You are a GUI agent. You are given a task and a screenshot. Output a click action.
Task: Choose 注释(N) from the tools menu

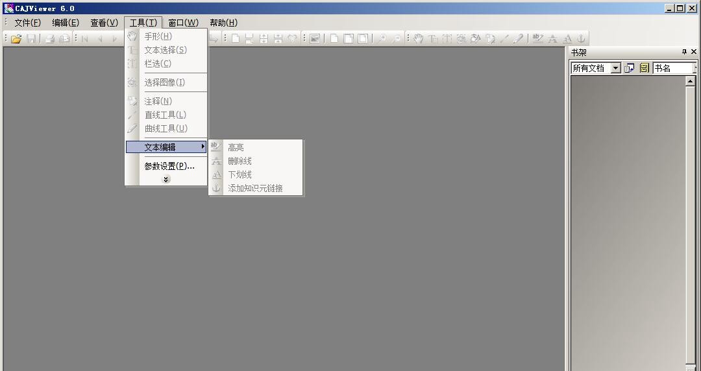166,101
